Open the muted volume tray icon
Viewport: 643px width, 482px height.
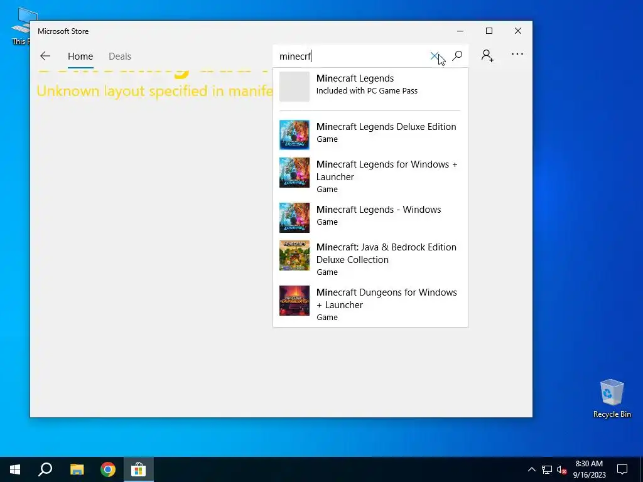tap(561, 469)
